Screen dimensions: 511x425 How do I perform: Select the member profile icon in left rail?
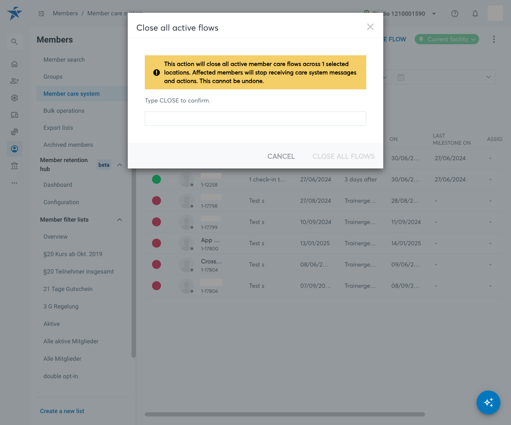[x=14, y=149]
